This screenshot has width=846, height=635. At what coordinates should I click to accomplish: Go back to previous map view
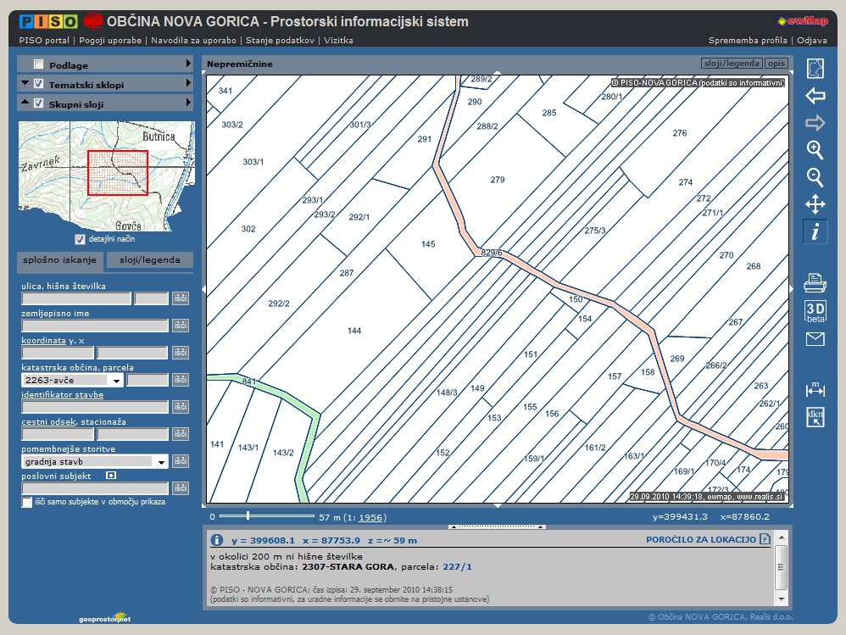point(815,96)
